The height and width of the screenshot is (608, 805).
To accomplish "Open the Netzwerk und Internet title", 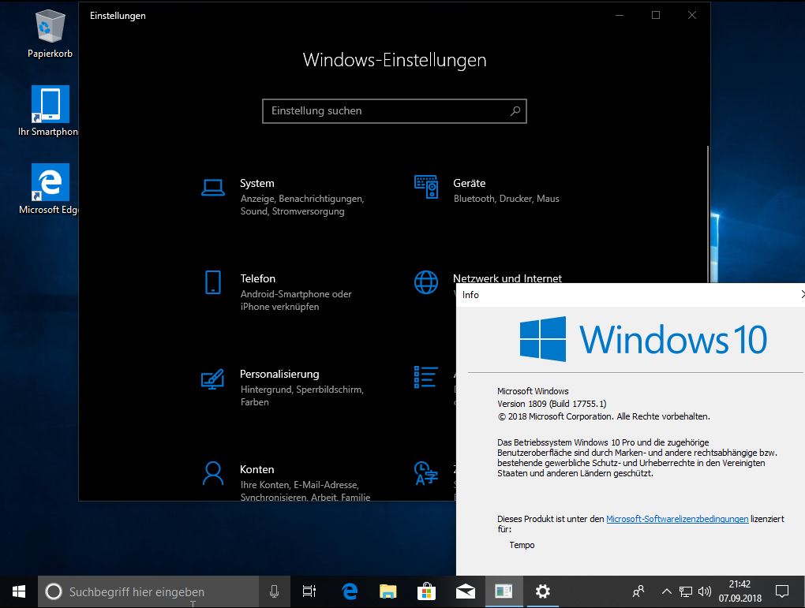I will click(x=507, y=278).
